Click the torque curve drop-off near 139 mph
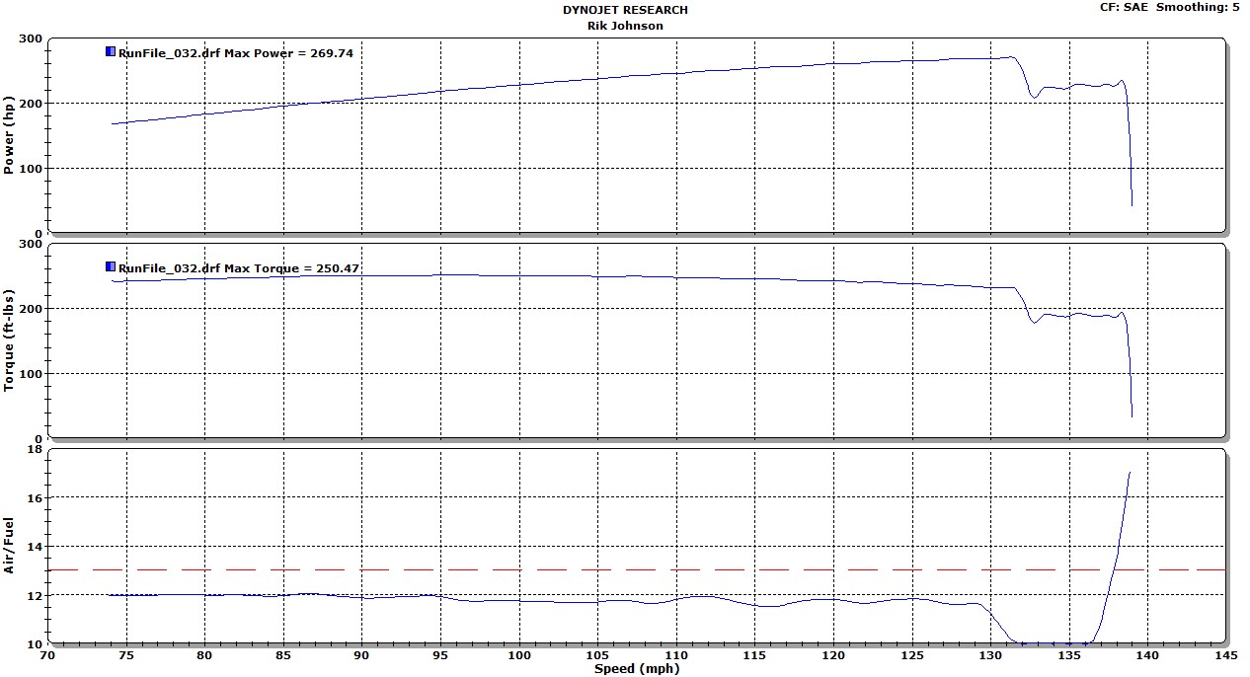 tap(1130, 375)
